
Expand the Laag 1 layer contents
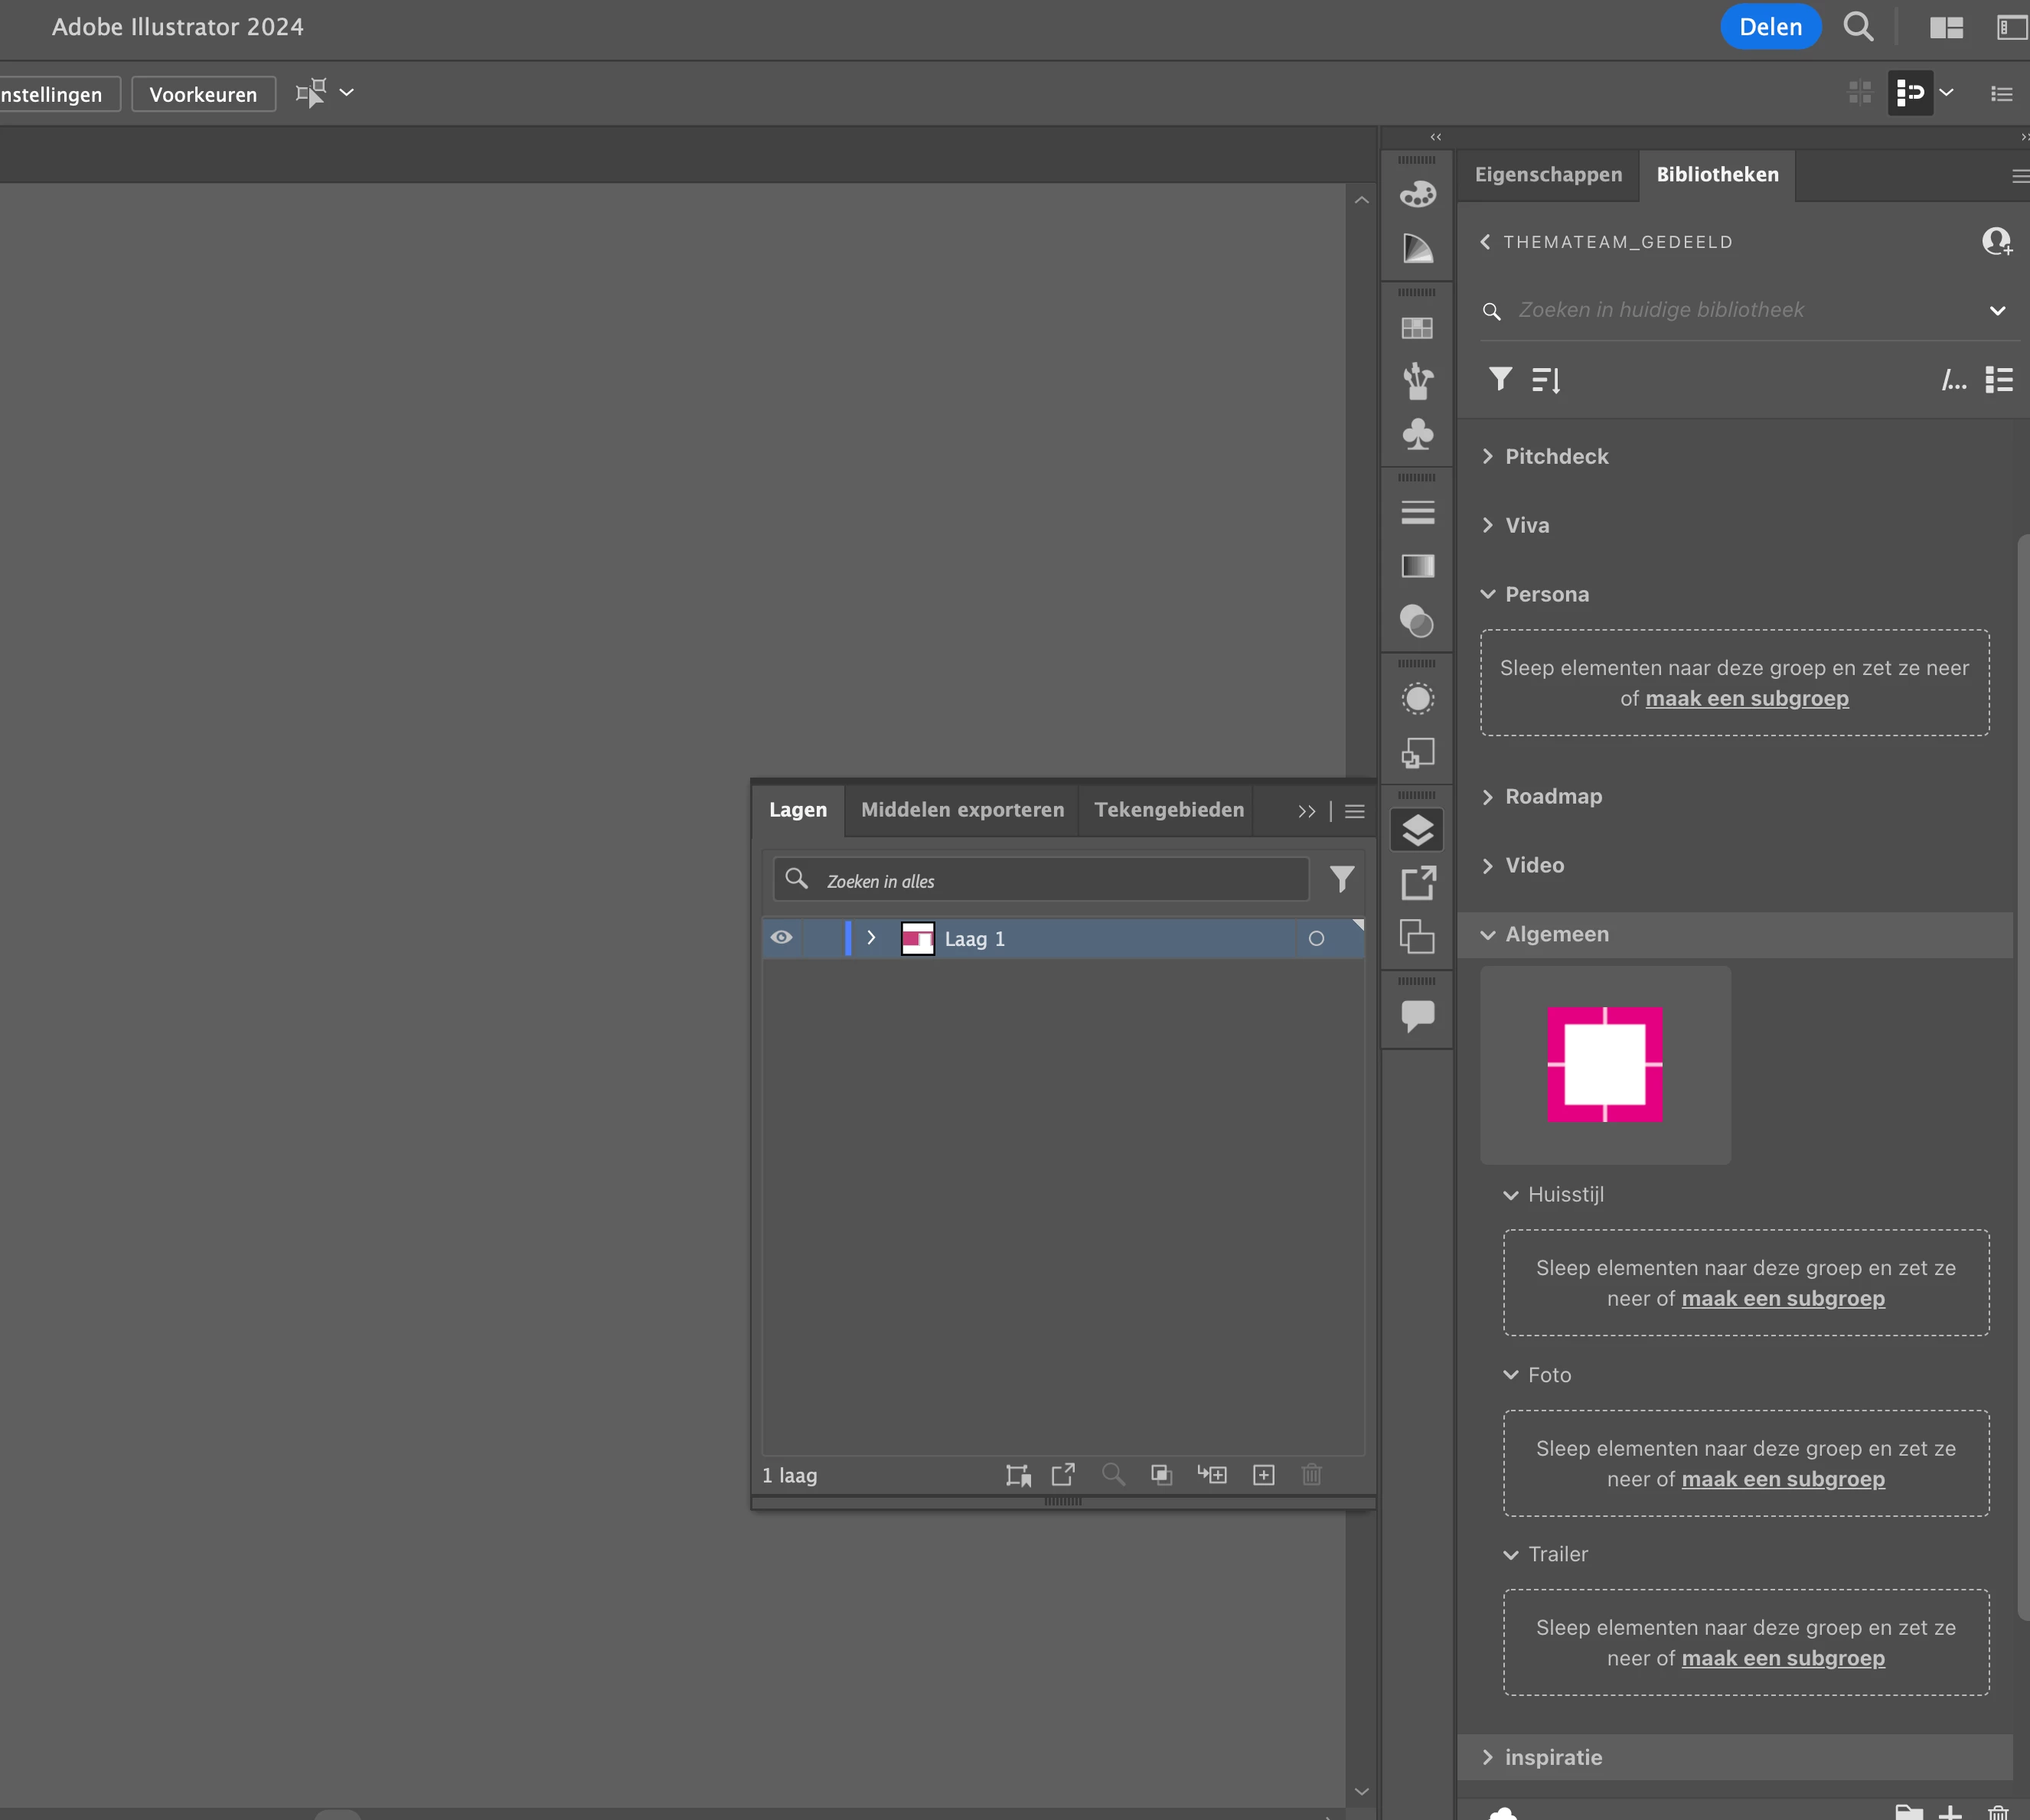(871, 938)
